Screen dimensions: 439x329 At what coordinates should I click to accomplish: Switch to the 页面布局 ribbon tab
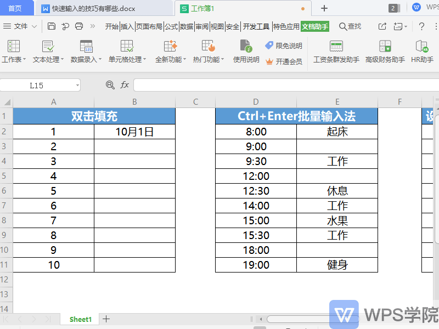(149, 26)
